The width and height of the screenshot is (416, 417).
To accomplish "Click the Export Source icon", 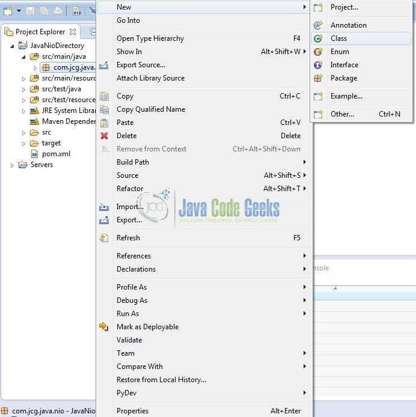I will click(104, 65).
